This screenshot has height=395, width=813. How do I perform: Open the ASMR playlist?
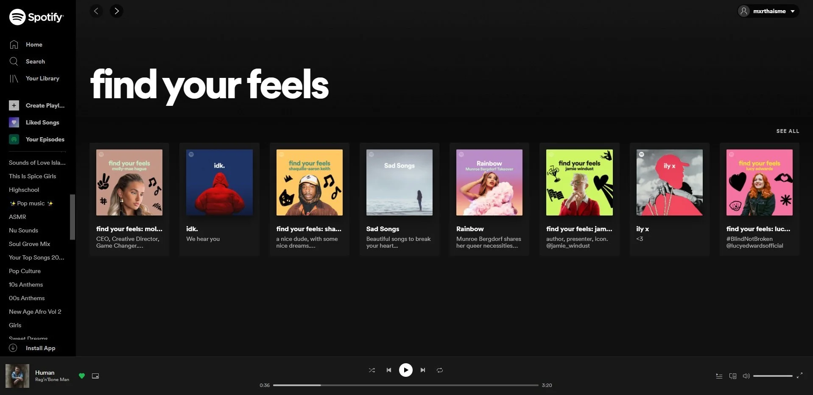tap(17, 217)
